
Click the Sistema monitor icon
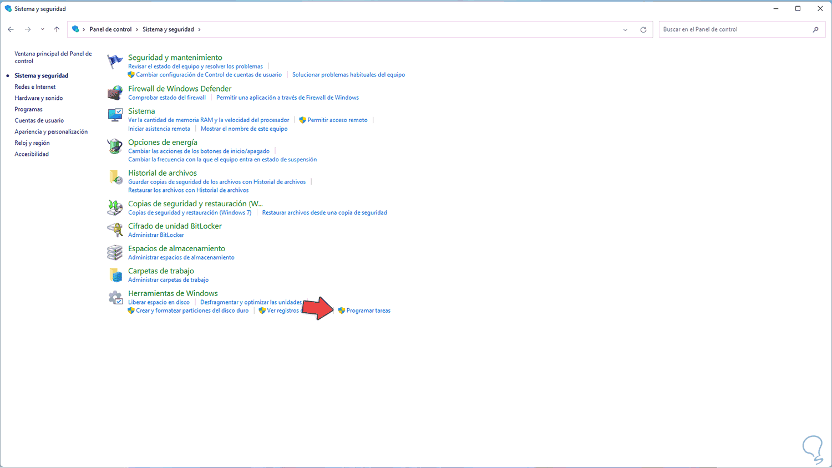(x=115, y=115)
